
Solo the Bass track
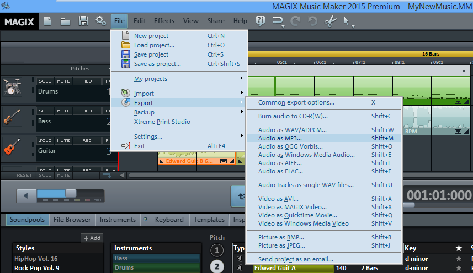coord(45,111)
